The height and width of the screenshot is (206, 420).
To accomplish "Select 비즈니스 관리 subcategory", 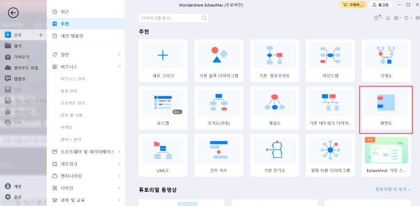I will (73, 79).
